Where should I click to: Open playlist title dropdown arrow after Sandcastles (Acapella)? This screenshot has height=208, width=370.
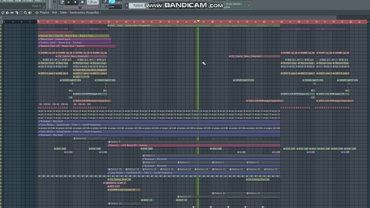(x=100, y=13)
